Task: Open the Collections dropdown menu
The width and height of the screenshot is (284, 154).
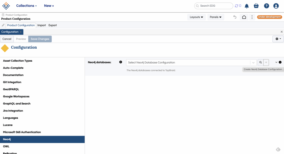Action: point(26,6)
